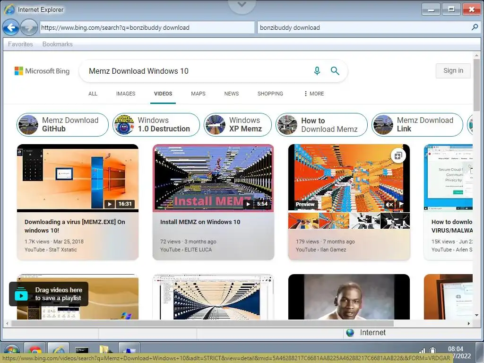Switch to the SHOPPING tab
Screen dimensions: 484x363
[270, 94]
